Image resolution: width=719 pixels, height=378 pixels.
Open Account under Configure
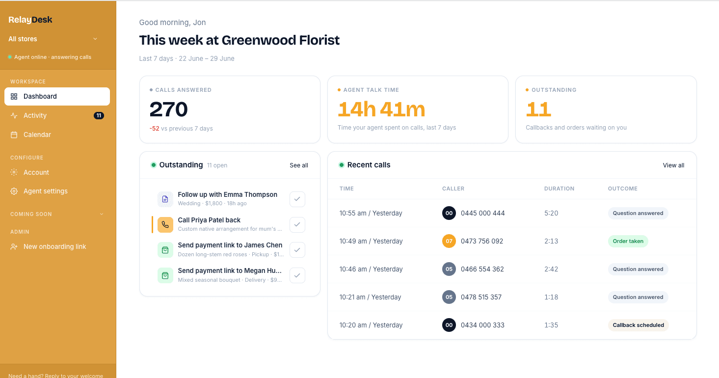pyautogui.click(x=57, y=172)
